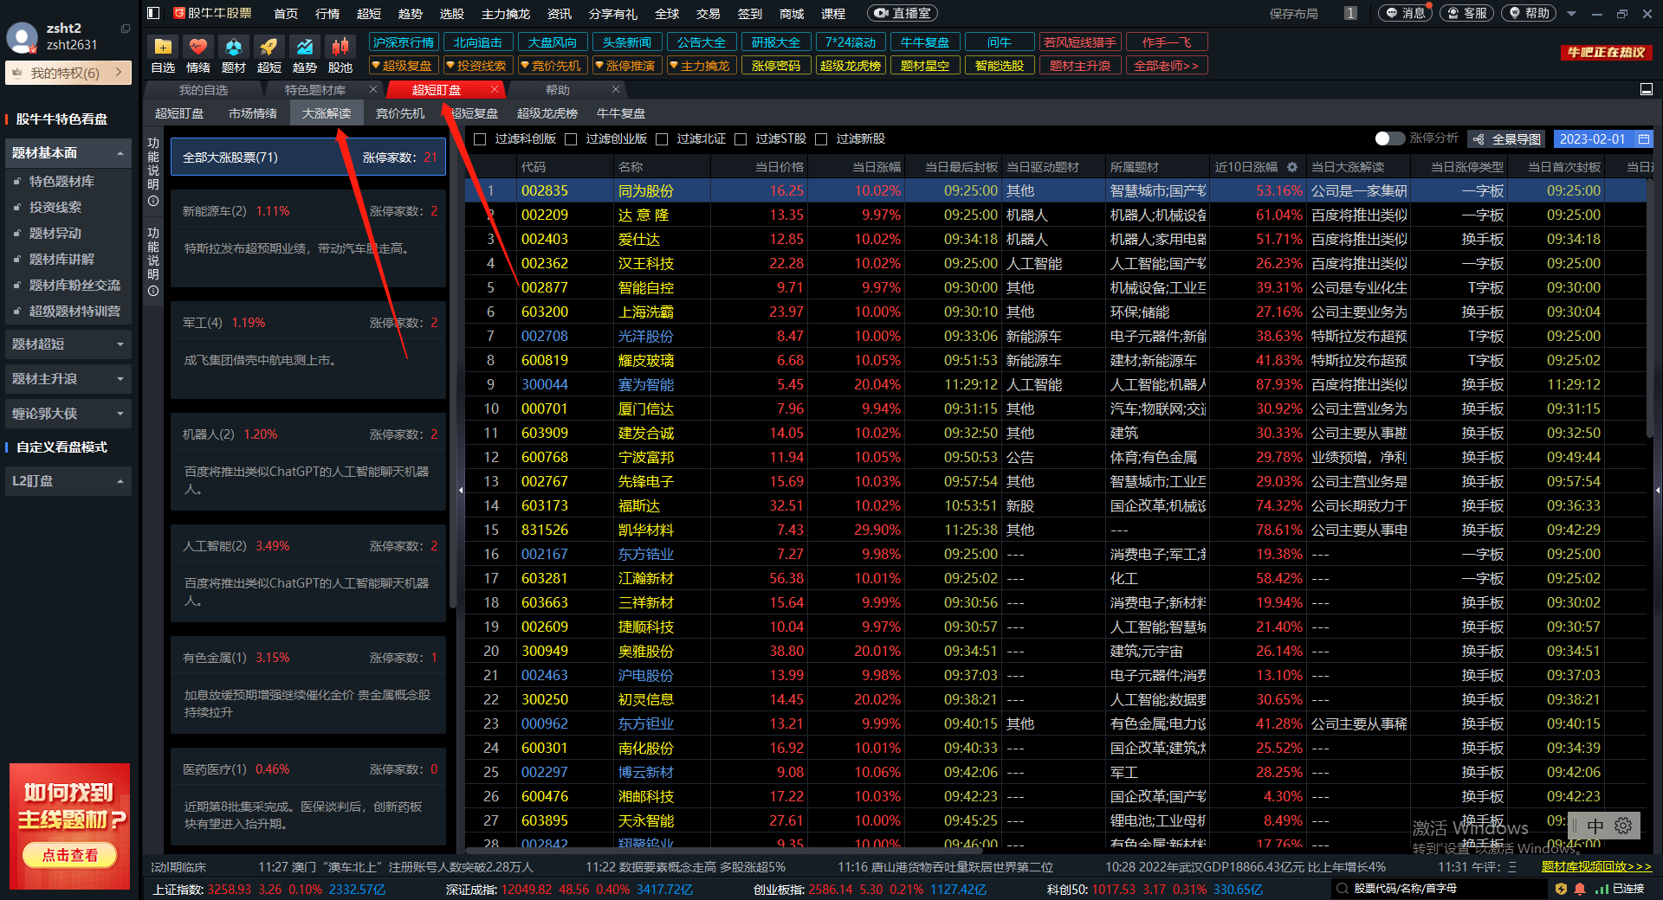Check 过滤ST股 filter

[741, 138]
